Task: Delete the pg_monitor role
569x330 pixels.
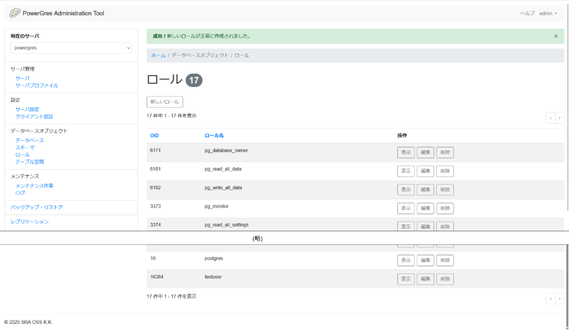Action: pos(445,209)
